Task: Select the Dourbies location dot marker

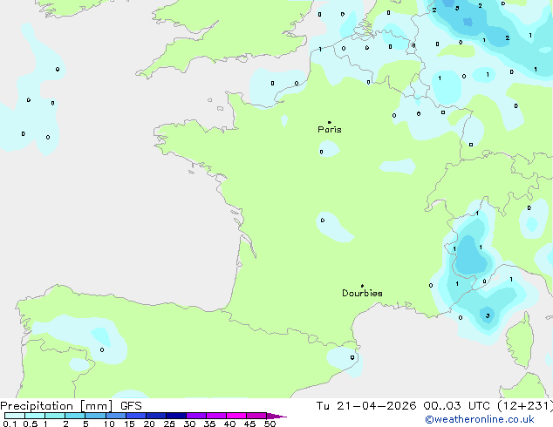Action: (x=362, y=286)
